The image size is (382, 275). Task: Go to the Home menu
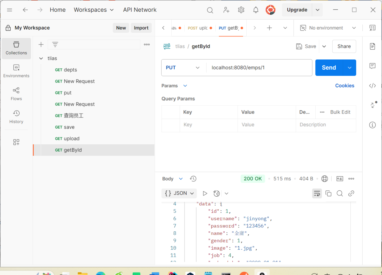tap(58, 10)
